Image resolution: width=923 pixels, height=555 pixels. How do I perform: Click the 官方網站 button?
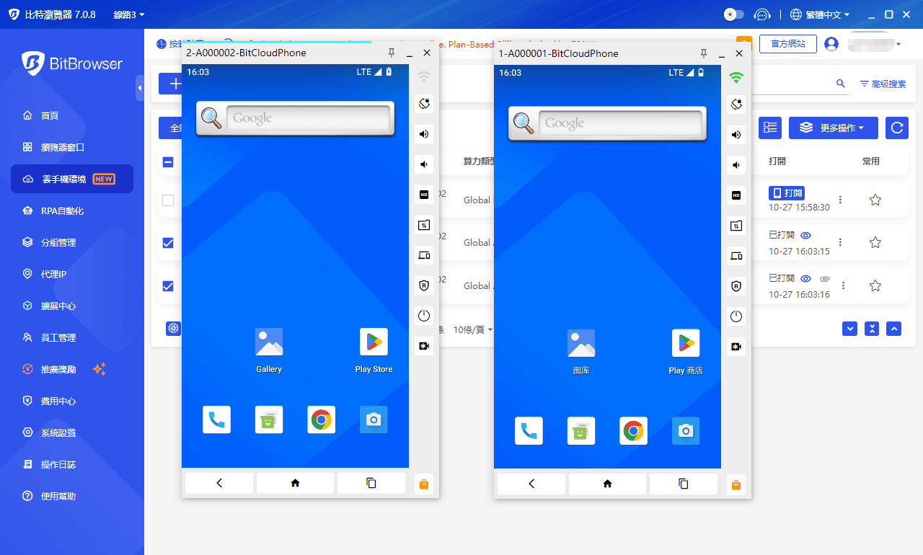[x=787, y=44]
